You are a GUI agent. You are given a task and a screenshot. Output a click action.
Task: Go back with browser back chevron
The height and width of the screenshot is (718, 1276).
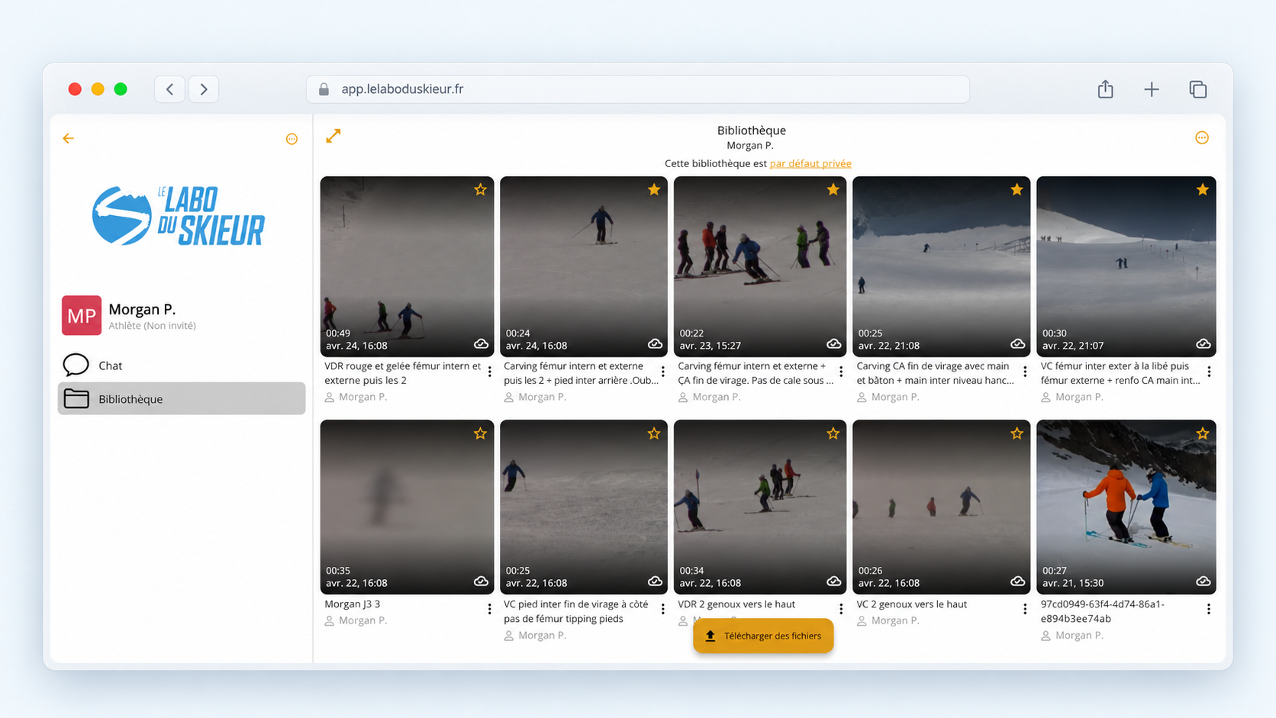[170, 89]
